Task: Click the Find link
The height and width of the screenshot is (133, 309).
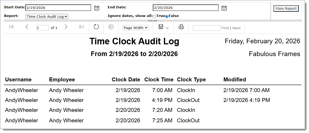Action: [225, 28]
